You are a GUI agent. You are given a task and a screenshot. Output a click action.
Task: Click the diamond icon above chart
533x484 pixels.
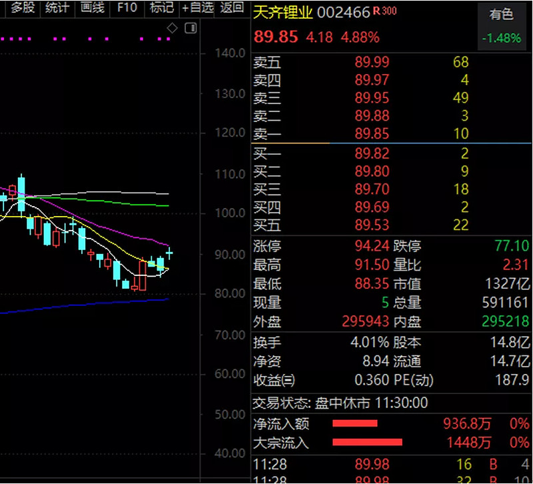173,28
